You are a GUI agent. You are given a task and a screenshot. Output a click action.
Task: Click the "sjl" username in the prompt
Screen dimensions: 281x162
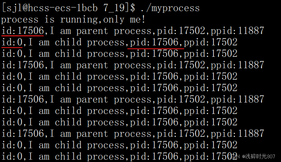[x=16, y=8]
